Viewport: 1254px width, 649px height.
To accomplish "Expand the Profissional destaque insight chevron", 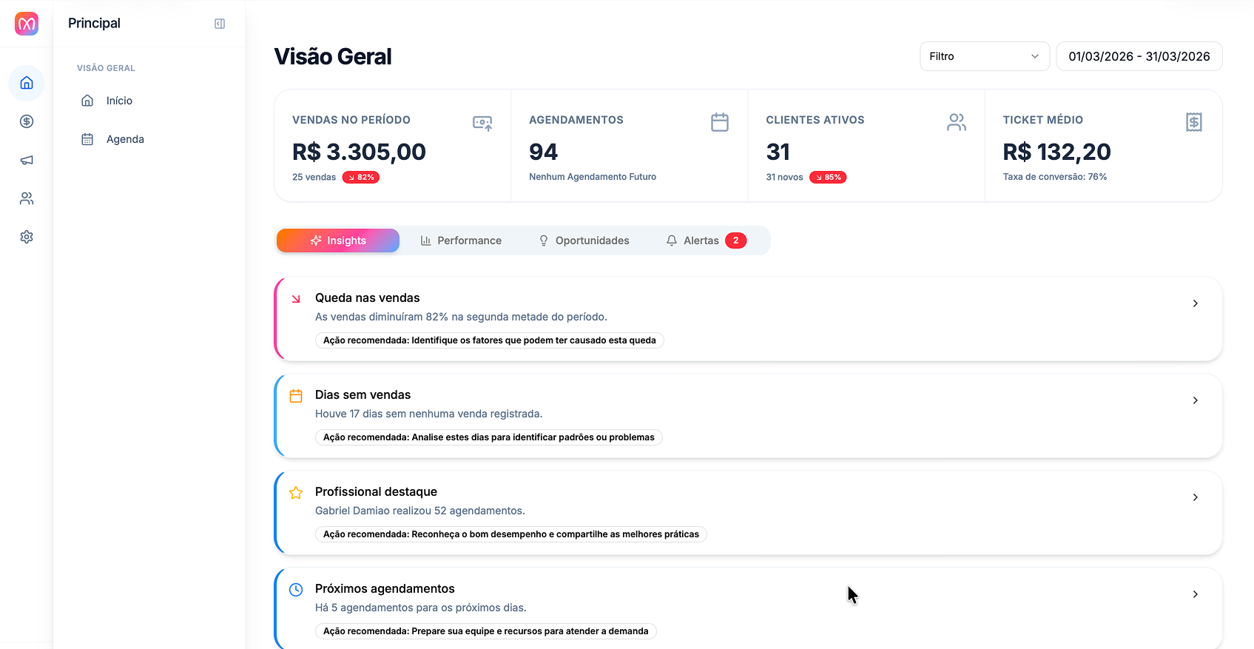I will [1195, 497].
